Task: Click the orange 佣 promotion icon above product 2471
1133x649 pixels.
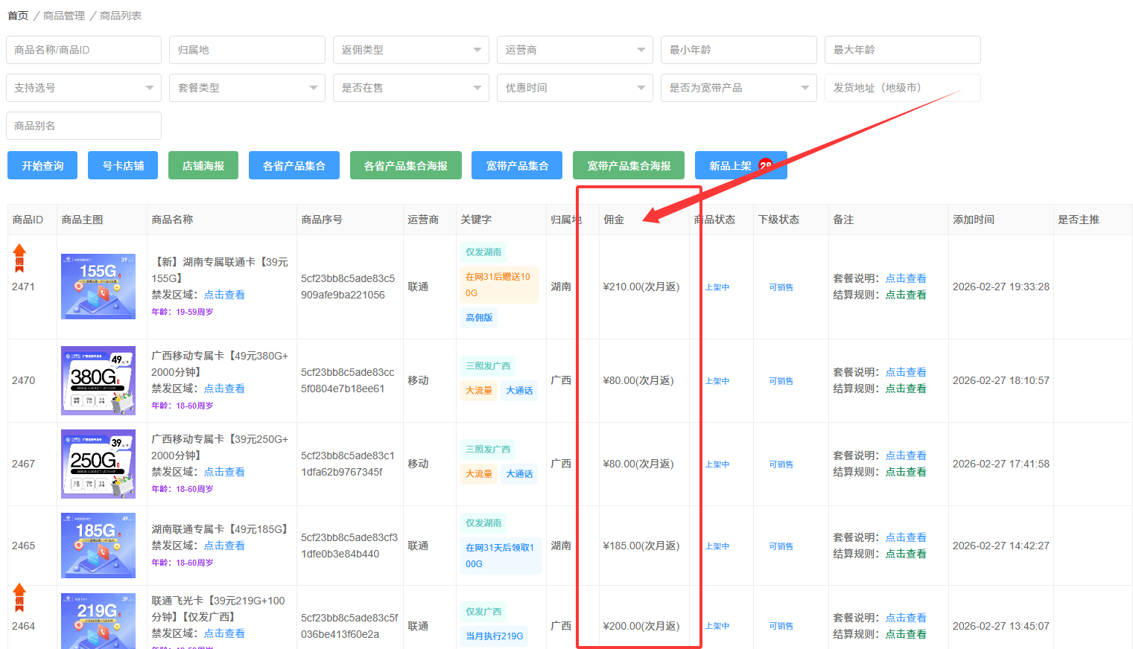Action: coord(20,258)
